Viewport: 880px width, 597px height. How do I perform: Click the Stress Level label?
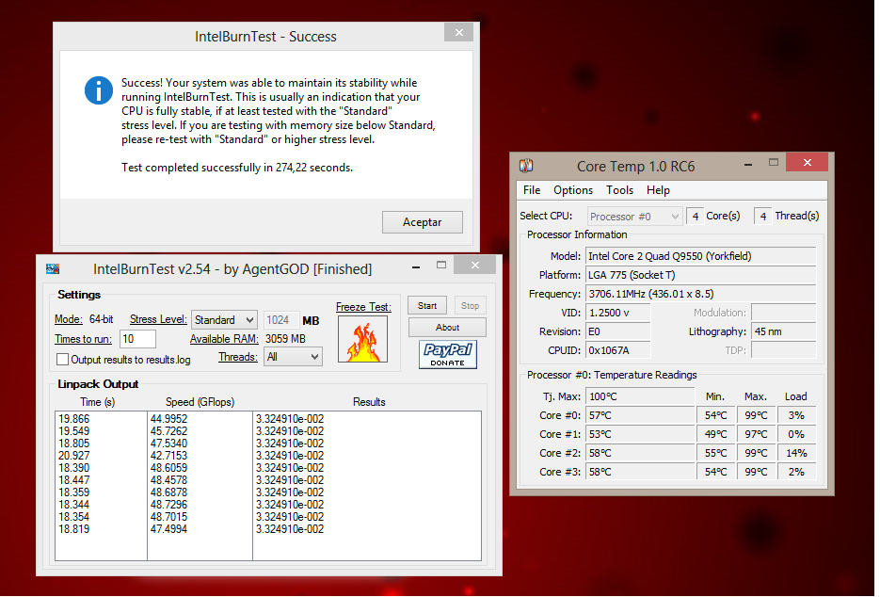click(x=158, y=319)
